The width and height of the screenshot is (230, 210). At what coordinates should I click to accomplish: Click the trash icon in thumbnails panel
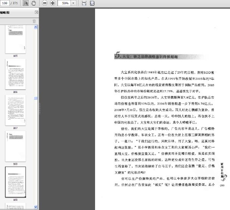tap(34, 21)
